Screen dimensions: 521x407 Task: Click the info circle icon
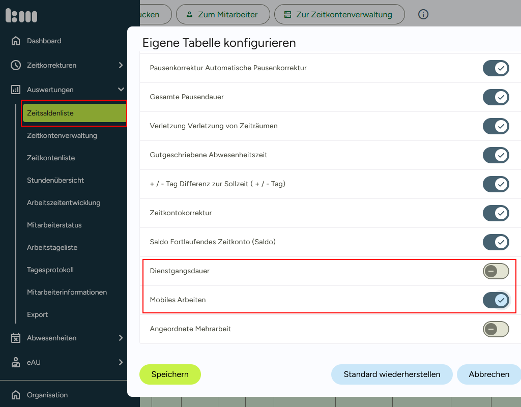[x=423, y=14]
